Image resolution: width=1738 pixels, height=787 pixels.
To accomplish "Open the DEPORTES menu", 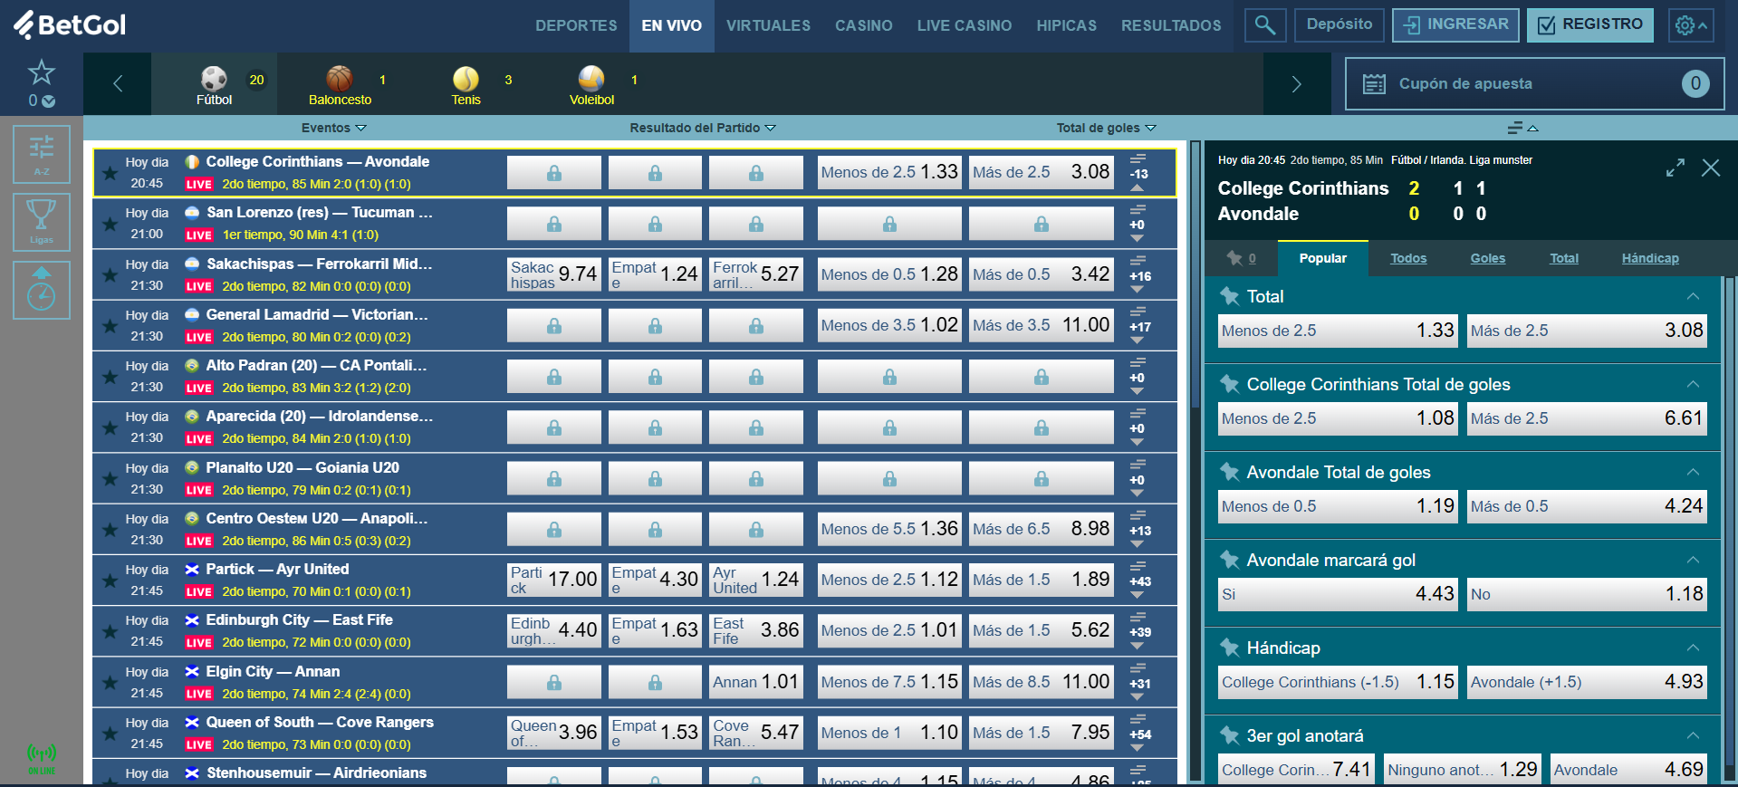I will coord(576,25).
